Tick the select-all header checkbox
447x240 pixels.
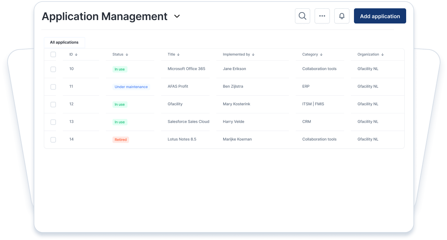53,55
